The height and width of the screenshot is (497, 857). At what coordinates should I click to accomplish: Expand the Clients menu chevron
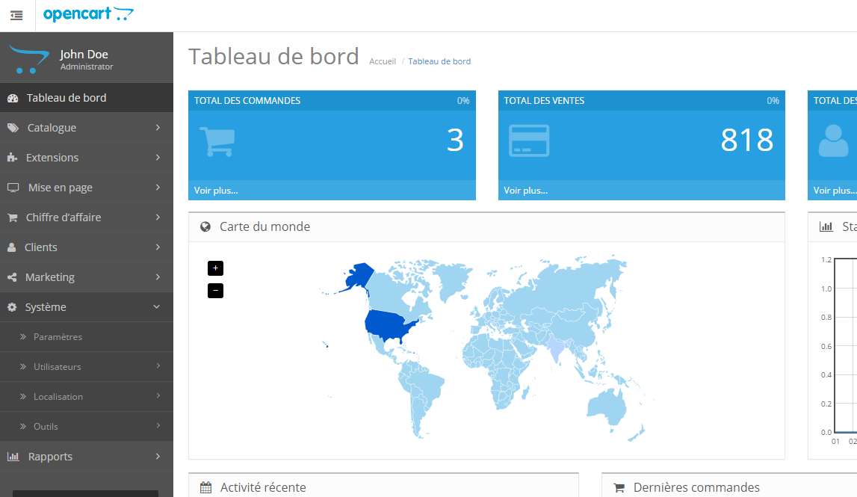[158, 247]
